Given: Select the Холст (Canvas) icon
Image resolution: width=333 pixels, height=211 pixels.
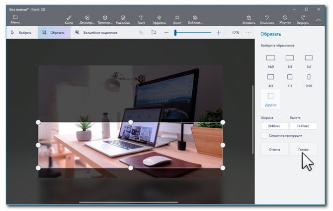Looking at the screenshot, I should (177, 19).
